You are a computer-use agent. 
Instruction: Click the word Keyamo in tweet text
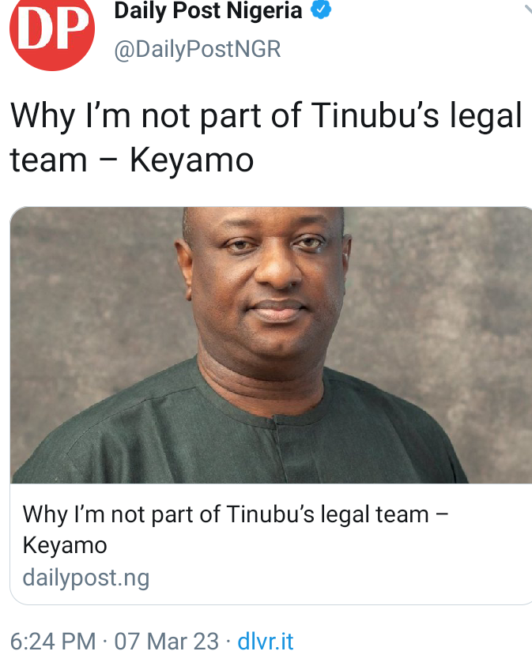pos(192,160)
